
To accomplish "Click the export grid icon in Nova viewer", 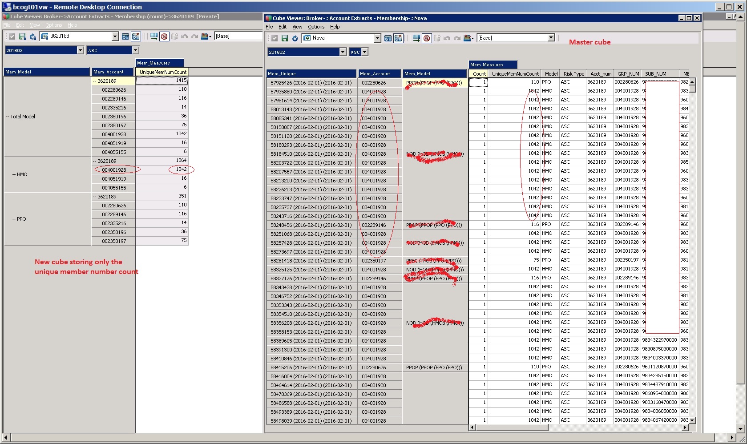I will 416,38.
